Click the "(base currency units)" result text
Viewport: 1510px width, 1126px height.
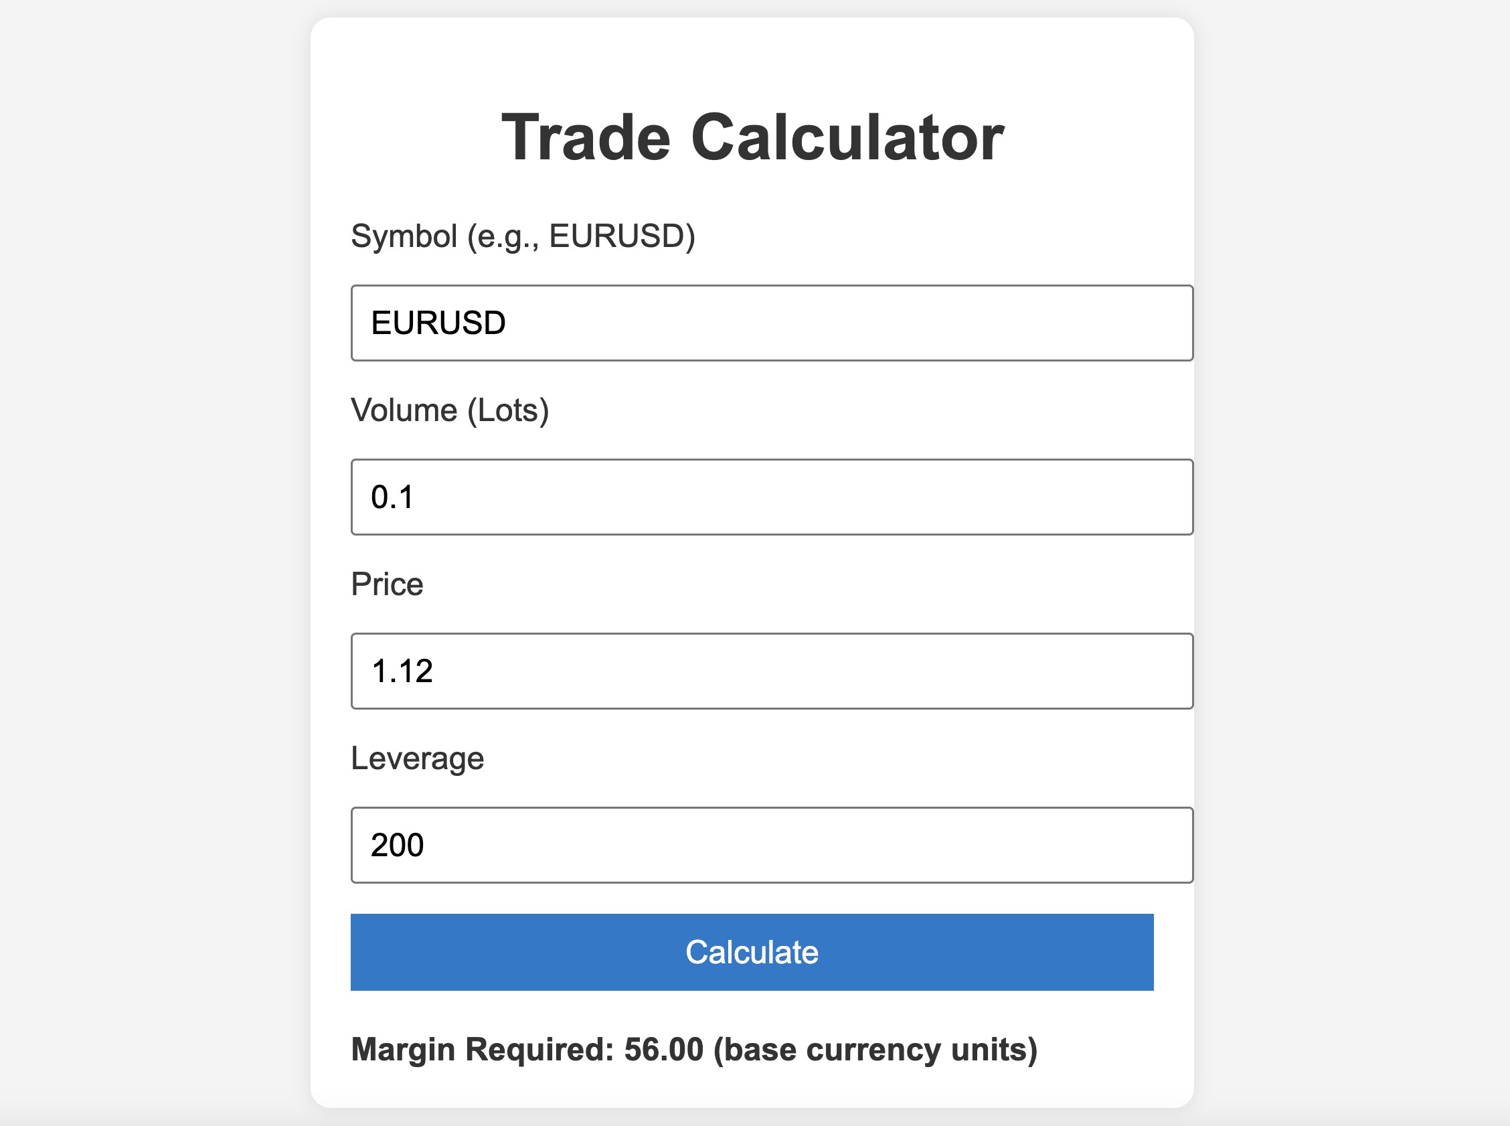click(875, 1050)
